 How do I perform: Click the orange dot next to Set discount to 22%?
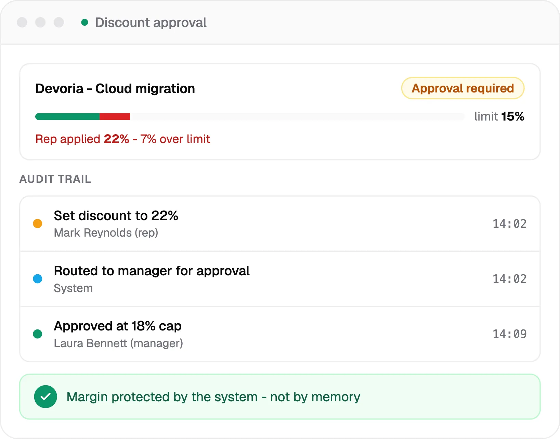click(38, 224)
